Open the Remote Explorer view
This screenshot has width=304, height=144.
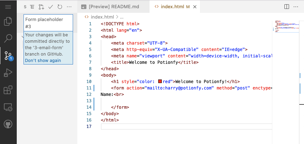8,107
